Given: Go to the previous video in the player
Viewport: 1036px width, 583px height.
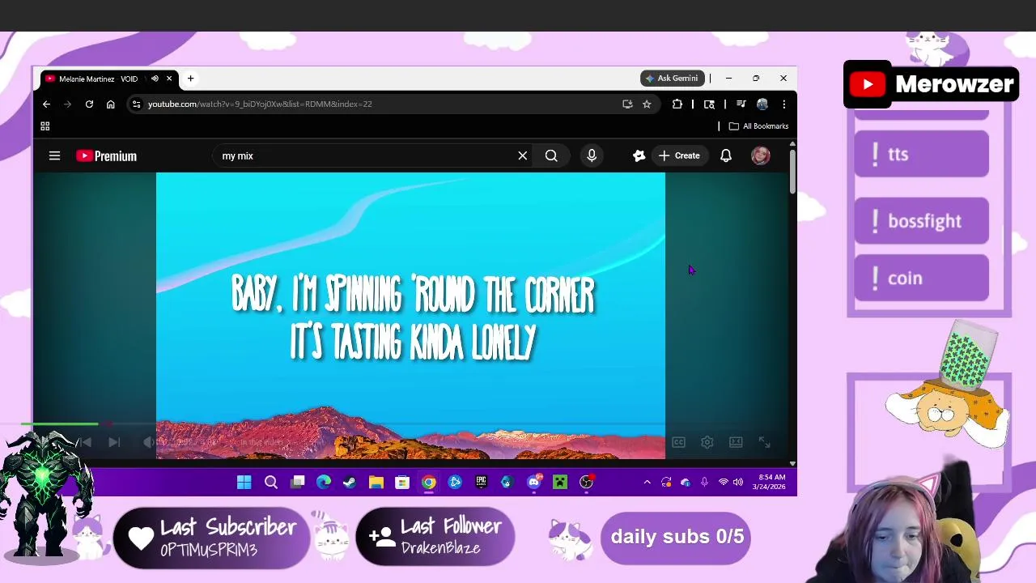Looking at the screenshot, I should pos(85,442).
